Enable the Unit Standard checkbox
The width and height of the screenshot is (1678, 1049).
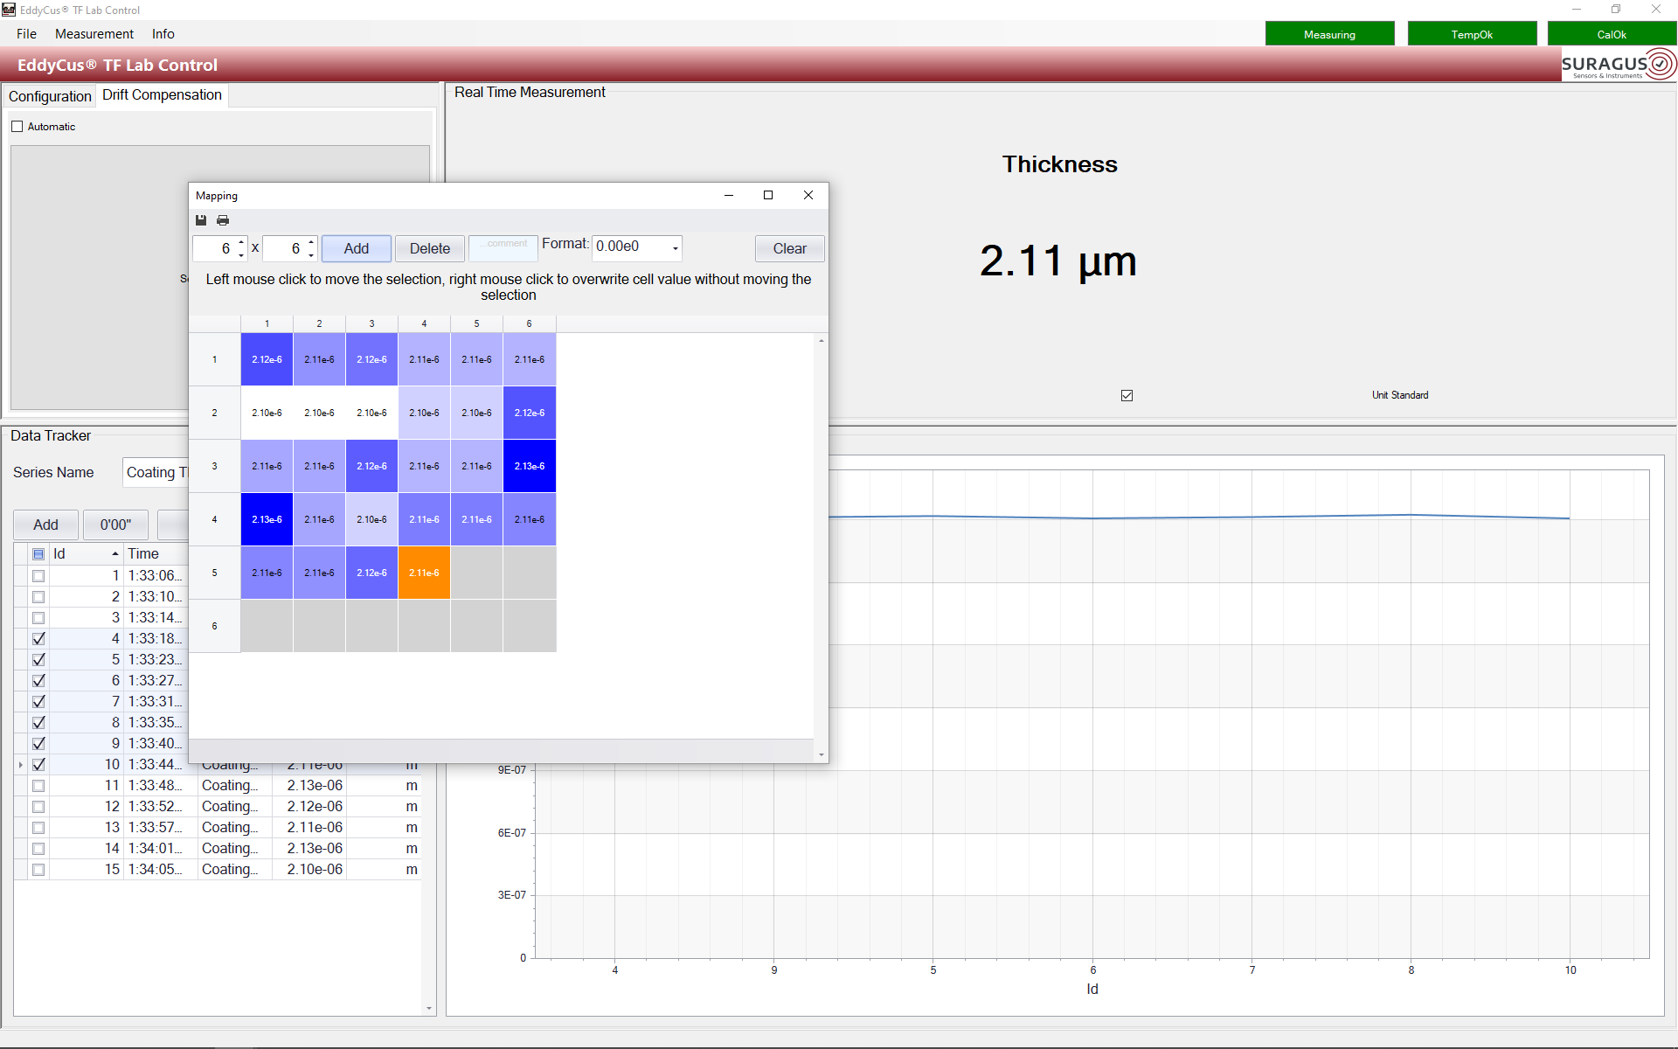(x=1126, y=395)
